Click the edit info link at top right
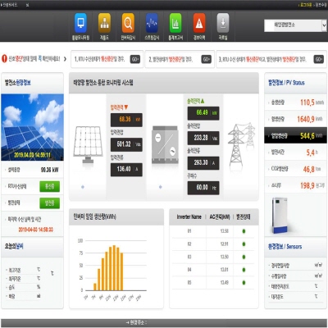Screen dimensions: 328x328 click(321, 5)
